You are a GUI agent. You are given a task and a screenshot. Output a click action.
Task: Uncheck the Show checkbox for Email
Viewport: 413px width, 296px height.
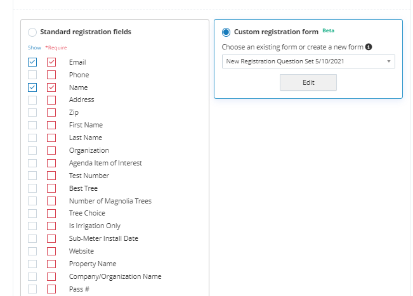pyautogui.click(x=32, y=62)
